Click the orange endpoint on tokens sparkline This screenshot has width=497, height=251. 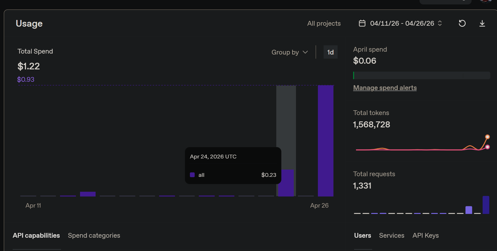487,137
